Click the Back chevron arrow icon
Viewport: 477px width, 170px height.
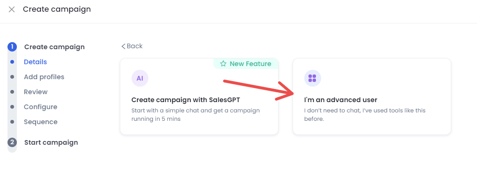(x=123, y=46)
